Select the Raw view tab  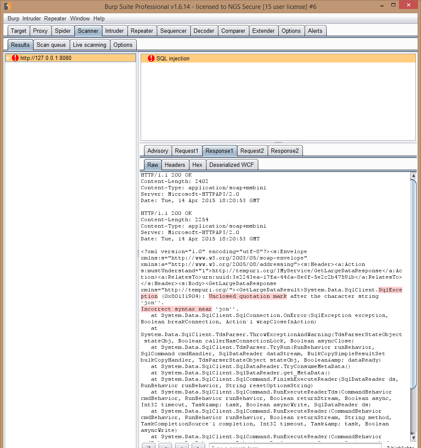click(x=153, y=165)
